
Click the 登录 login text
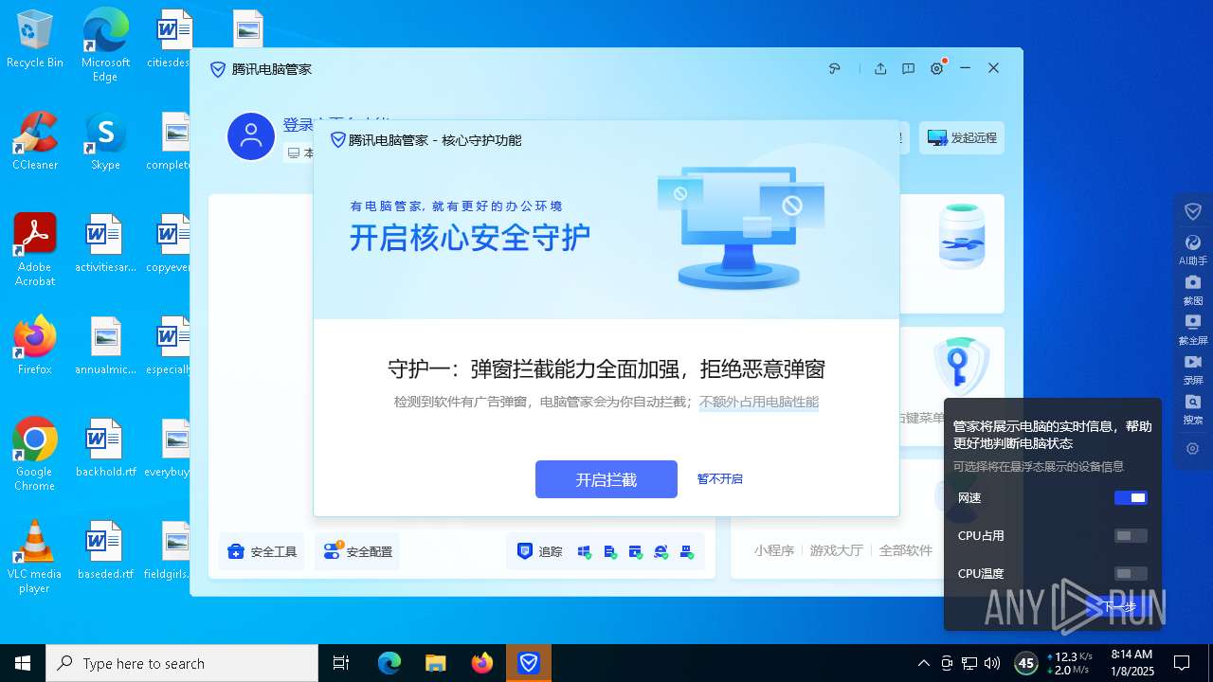(298, 125)
